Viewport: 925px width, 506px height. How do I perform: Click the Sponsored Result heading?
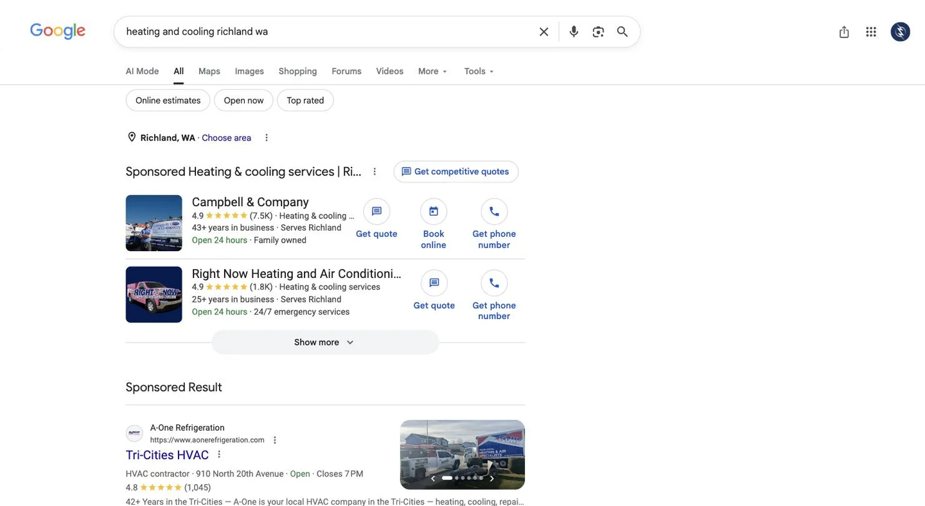point(173,387)
